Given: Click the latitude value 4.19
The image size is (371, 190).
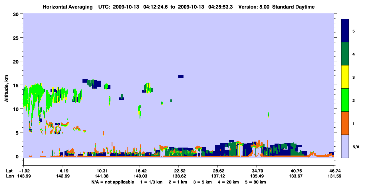Looking at the screenshot, I should [62, 171].
